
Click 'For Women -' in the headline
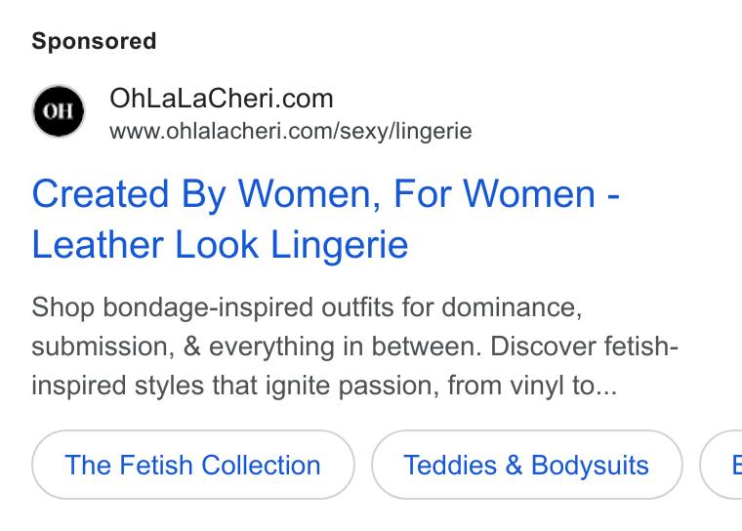(507, 193)
